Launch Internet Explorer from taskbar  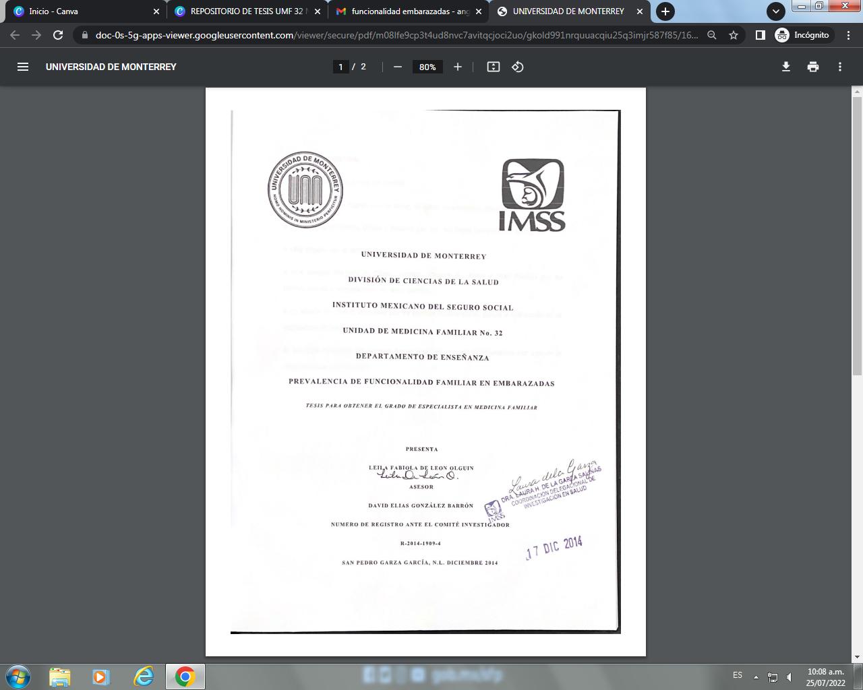click(144, 677)
